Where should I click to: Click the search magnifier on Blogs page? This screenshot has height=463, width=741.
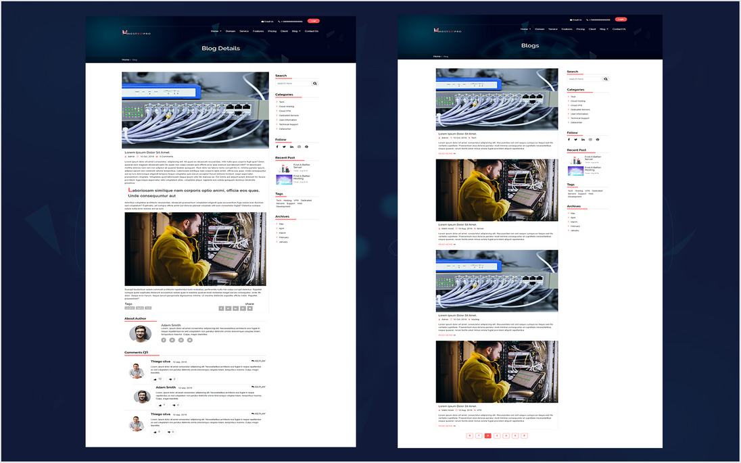[605, 79]
